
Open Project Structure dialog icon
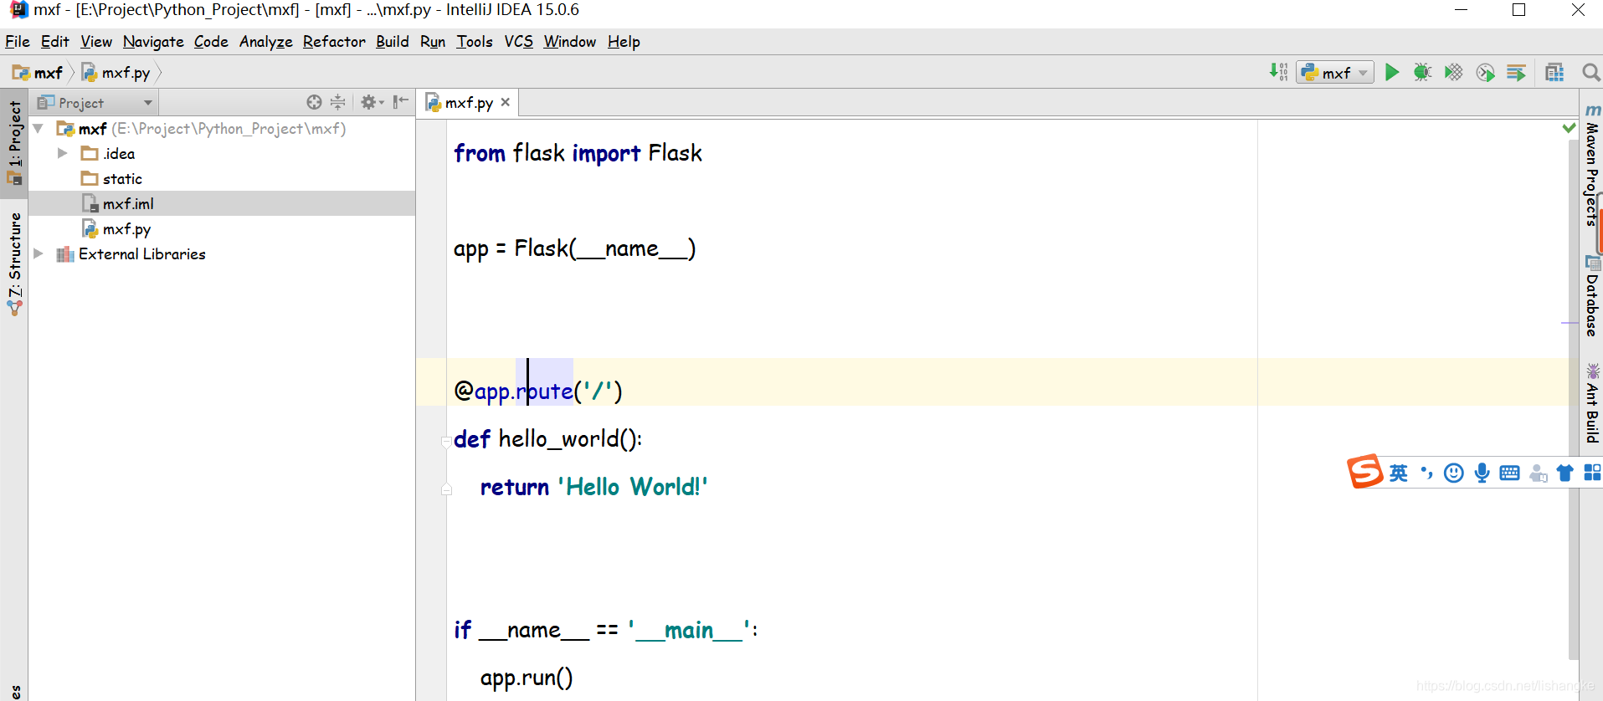tap(1554, 73)
